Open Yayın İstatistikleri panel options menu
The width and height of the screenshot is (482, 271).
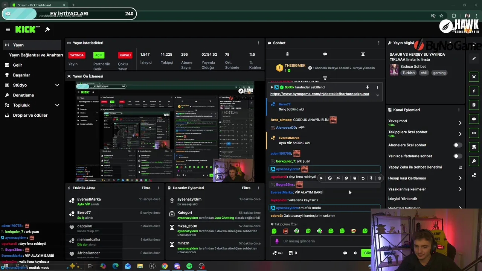[x=258, y=43]
